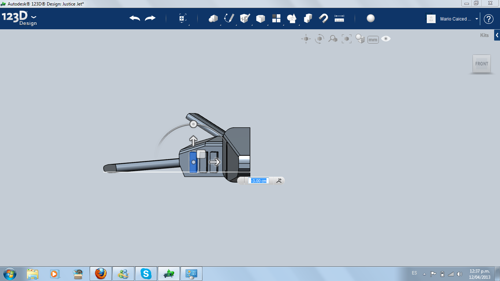Screen dimensions: 500x281
Task: Select the Zoom magnifier tool
Action: (333, 39)
